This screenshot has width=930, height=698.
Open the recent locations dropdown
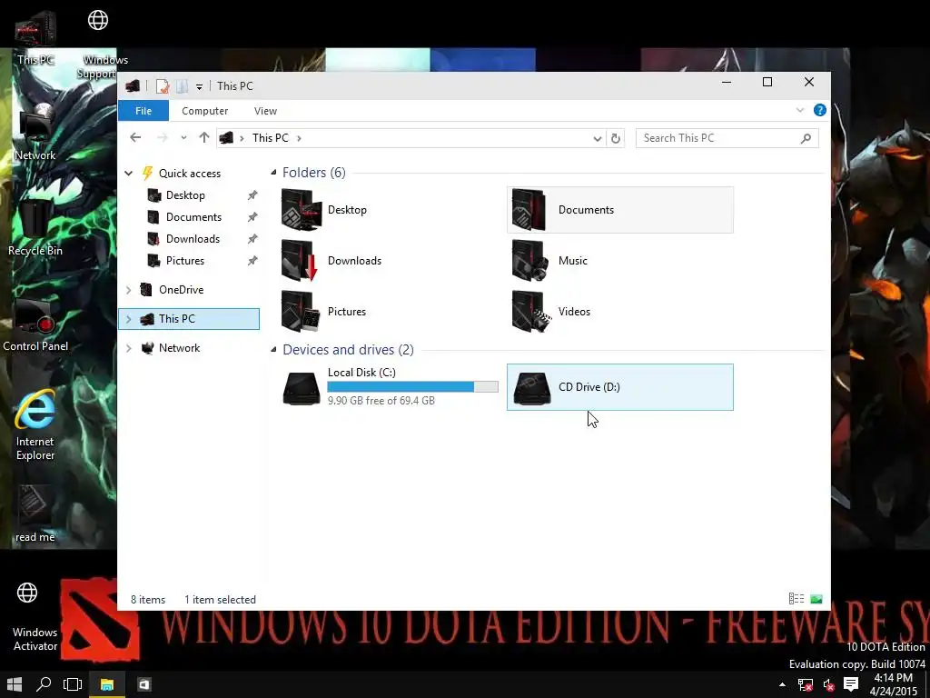point(183,138)
